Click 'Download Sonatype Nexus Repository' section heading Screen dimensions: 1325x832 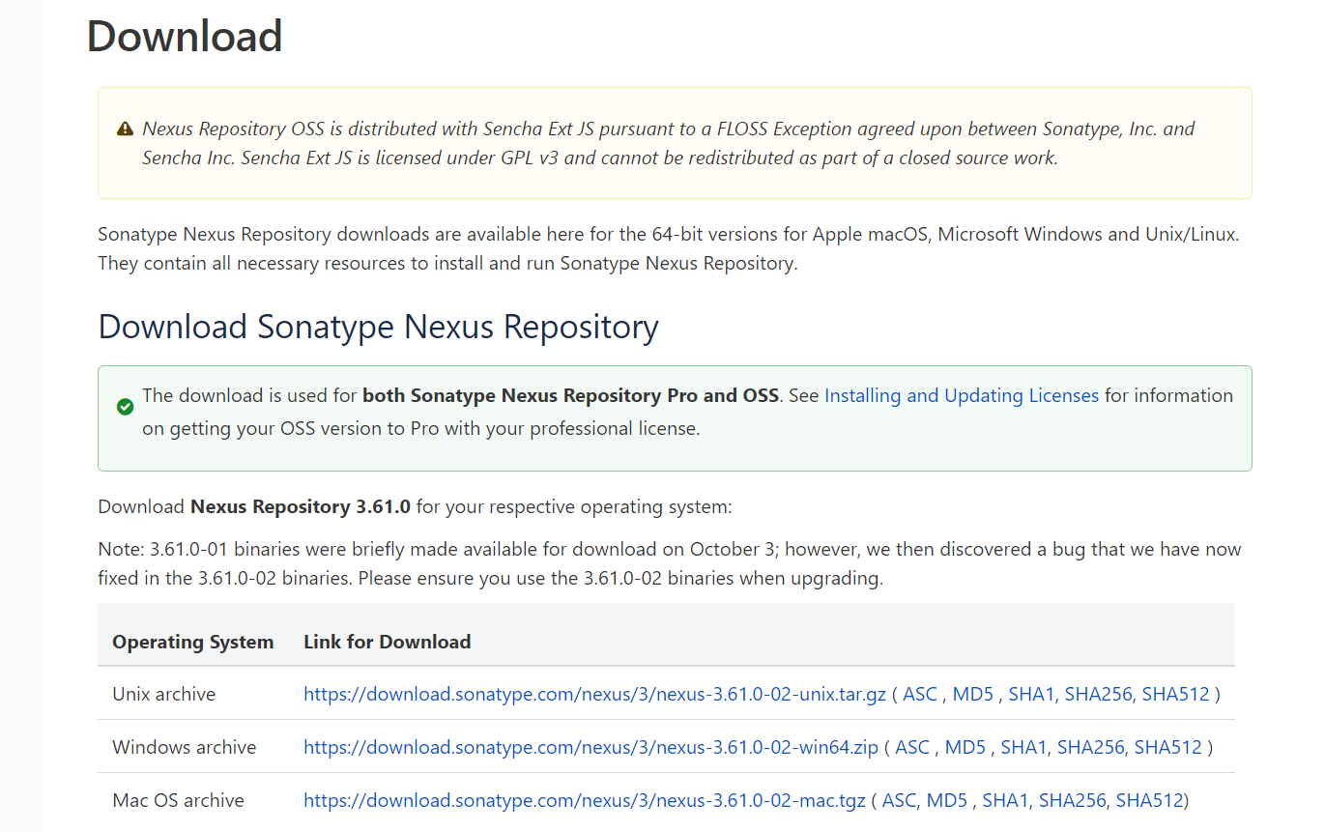click(x=378, y=327)
